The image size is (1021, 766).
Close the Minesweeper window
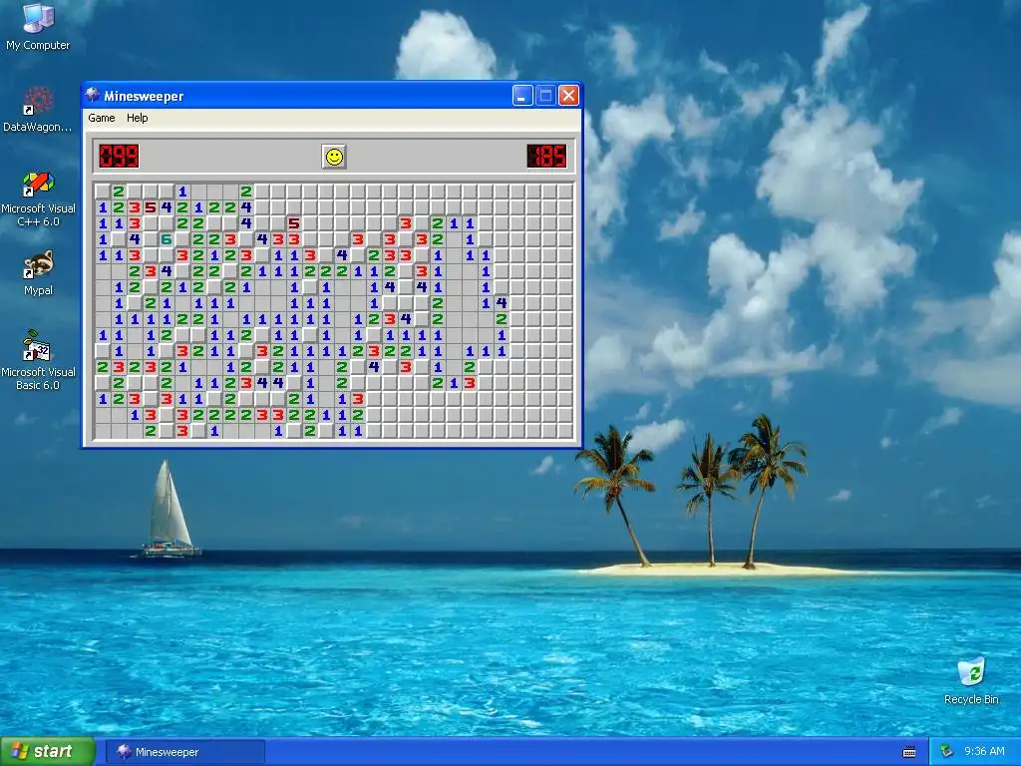point(568,96)
